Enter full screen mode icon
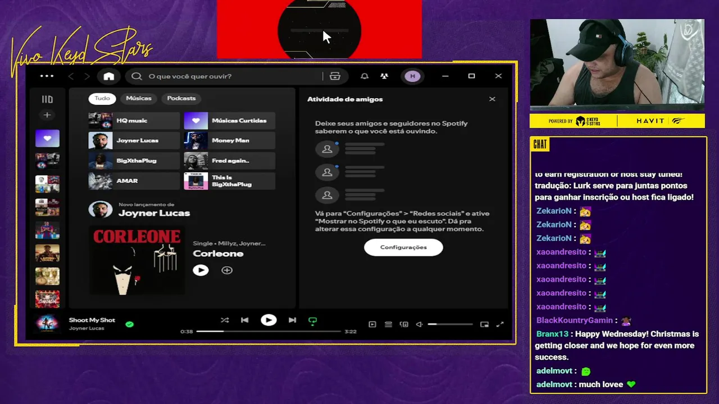This screenshot has width=719, height=404. 500,324
